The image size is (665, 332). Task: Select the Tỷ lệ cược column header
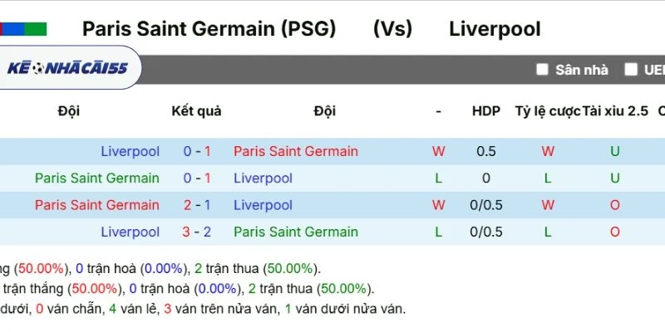click(547, 111)
